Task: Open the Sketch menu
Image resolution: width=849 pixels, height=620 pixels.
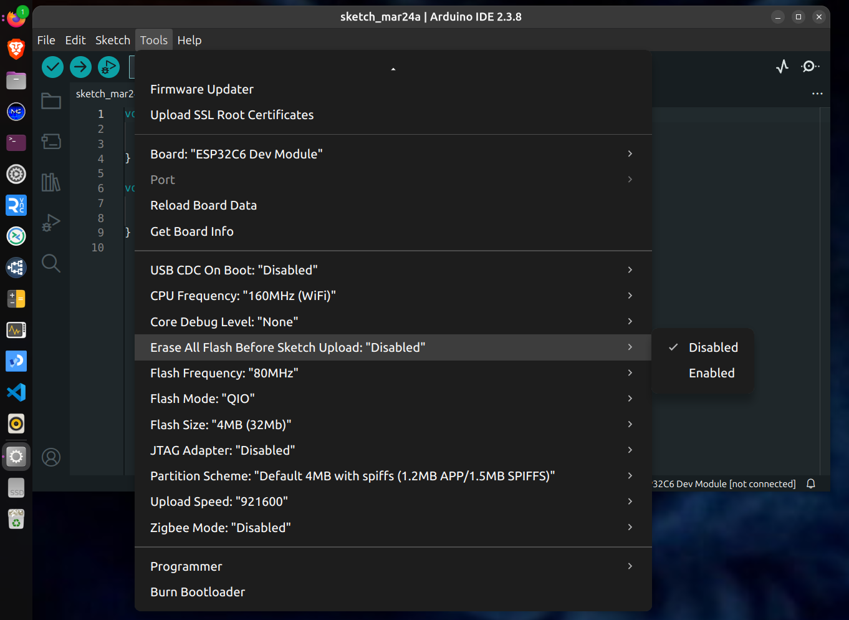Action: click(112, 40)
